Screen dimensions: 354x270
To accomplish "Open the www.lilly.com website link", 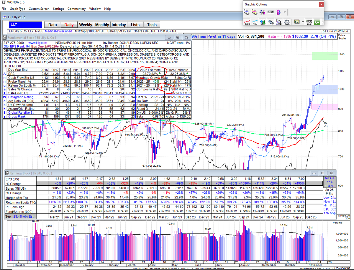I will point(37,43).
